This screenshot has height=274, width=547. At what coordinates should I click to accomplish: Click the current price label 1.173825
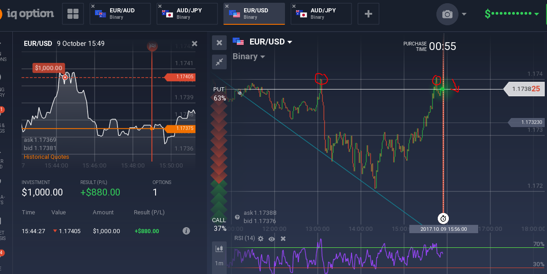(525, 89)
